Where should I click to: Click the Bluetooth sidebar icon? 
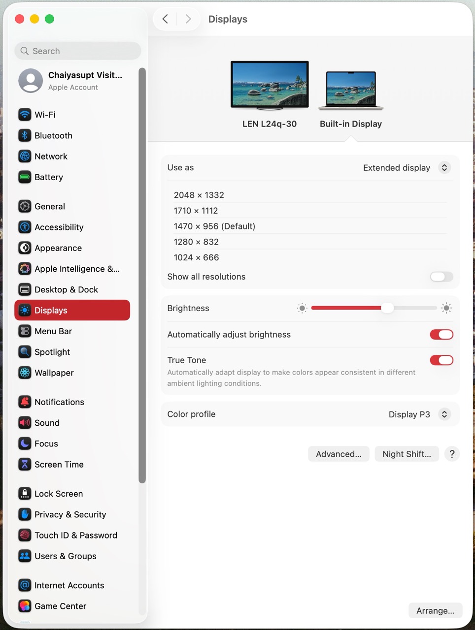coord(25,135)
